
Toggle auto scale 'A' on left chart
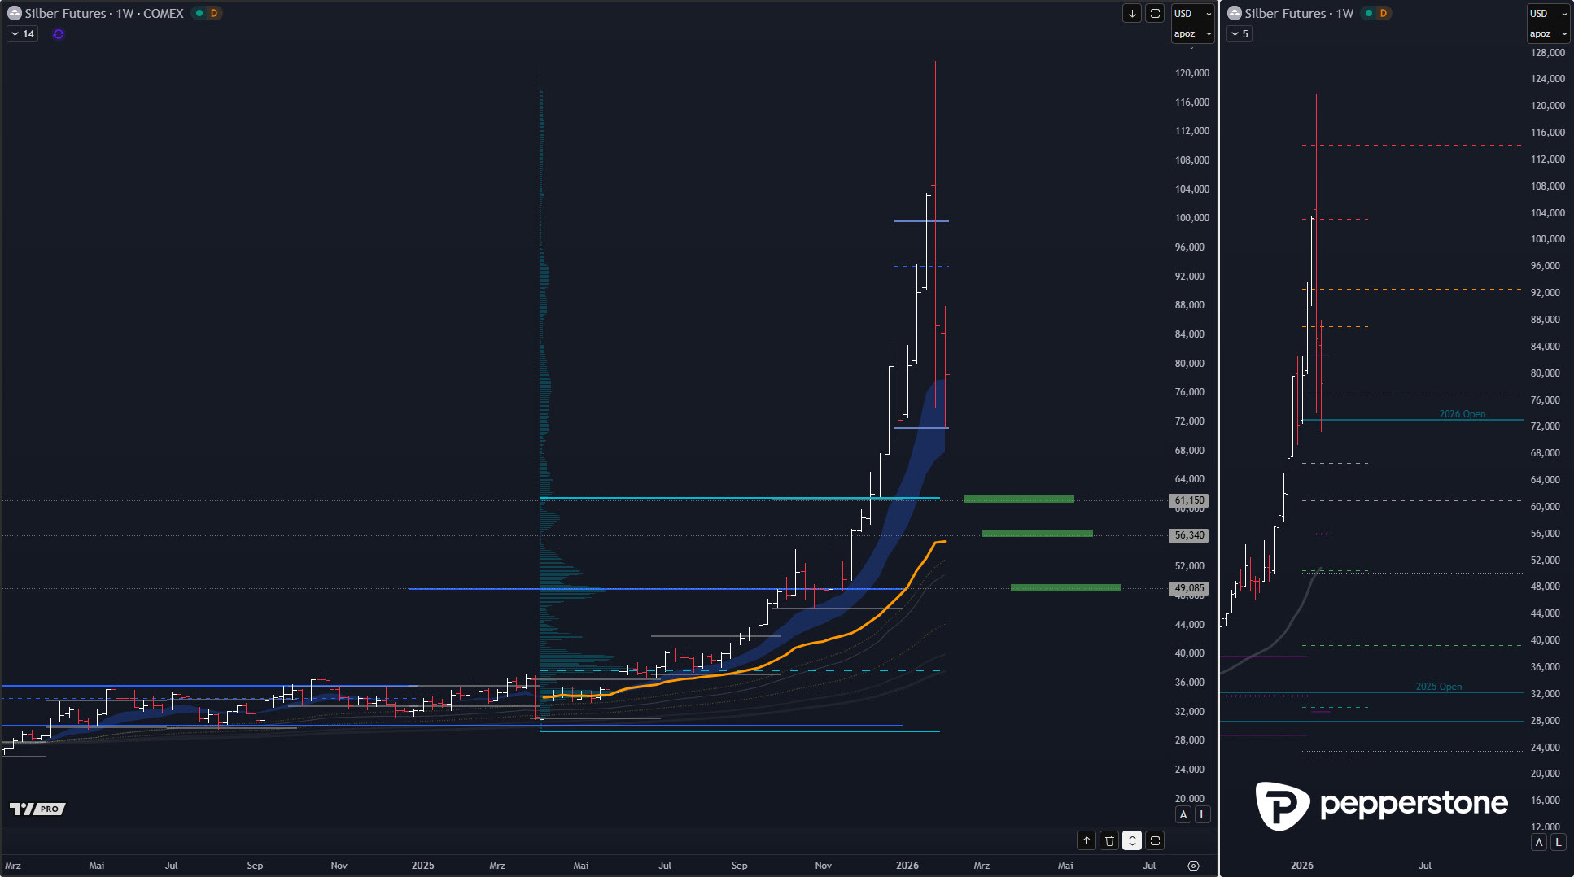click(1183, 814)
